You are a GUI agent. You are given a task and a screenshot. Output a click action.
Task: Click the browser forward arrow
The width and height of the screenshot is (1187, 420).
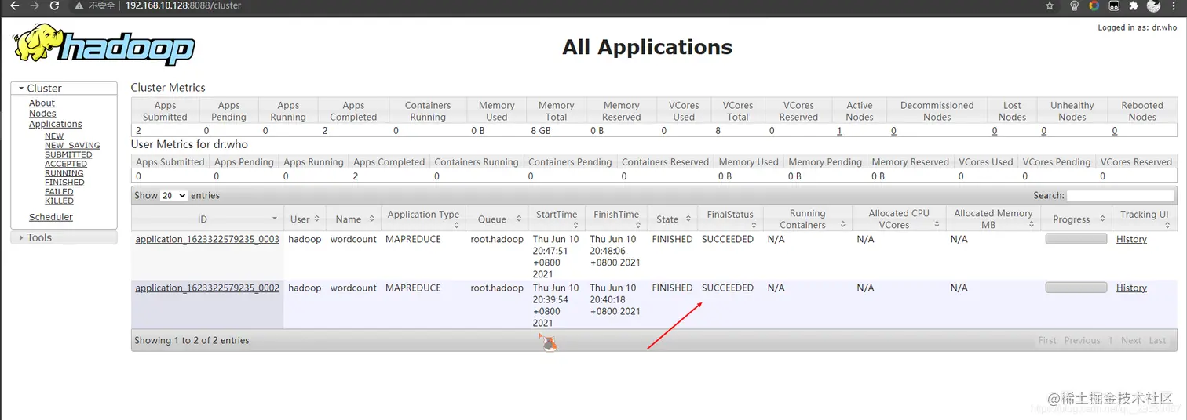pos(35,5)
